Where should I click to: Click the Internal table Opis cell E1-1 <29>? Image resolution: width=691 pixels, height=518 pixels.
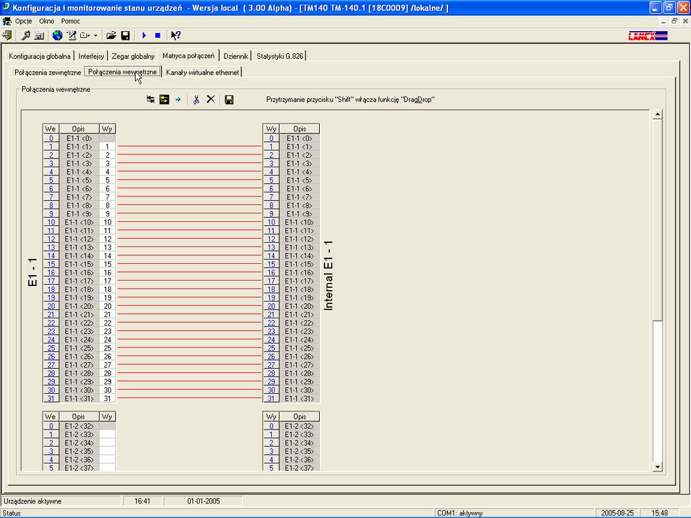point(299,382)
